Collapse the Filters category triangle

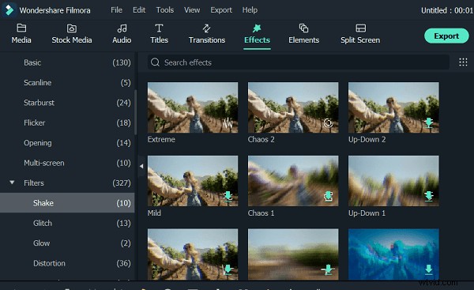coord(12,183)
